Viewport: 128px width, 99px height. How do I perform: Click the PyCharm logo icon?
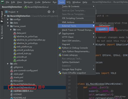(2, 2)
